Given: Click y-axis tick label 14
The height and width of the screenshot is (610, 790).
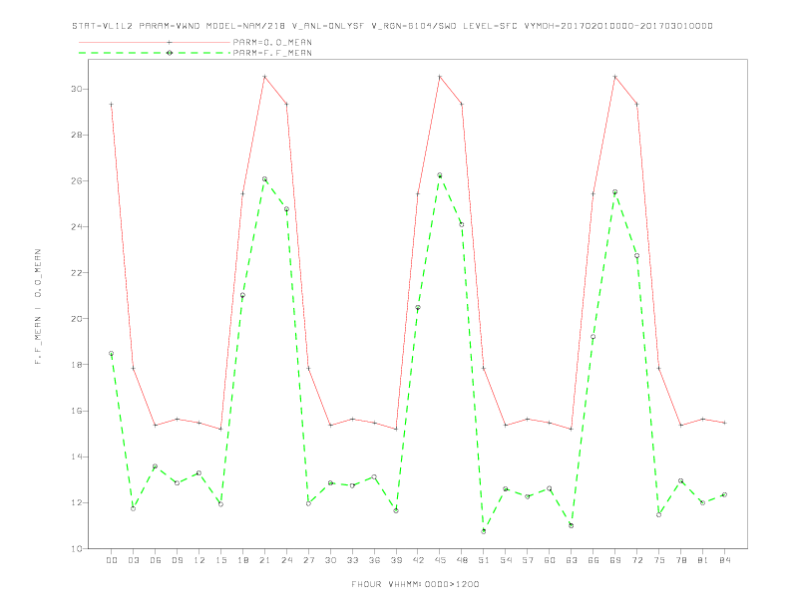Looking at the screenshot, I should tap(77, 457).
